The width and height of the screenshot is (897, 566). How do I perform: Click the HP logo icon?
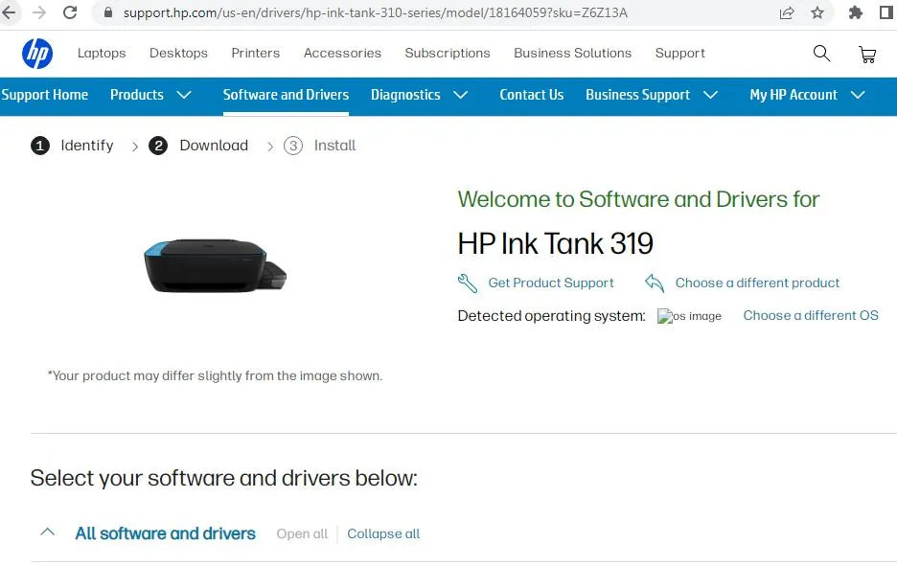tap(37, 54)
